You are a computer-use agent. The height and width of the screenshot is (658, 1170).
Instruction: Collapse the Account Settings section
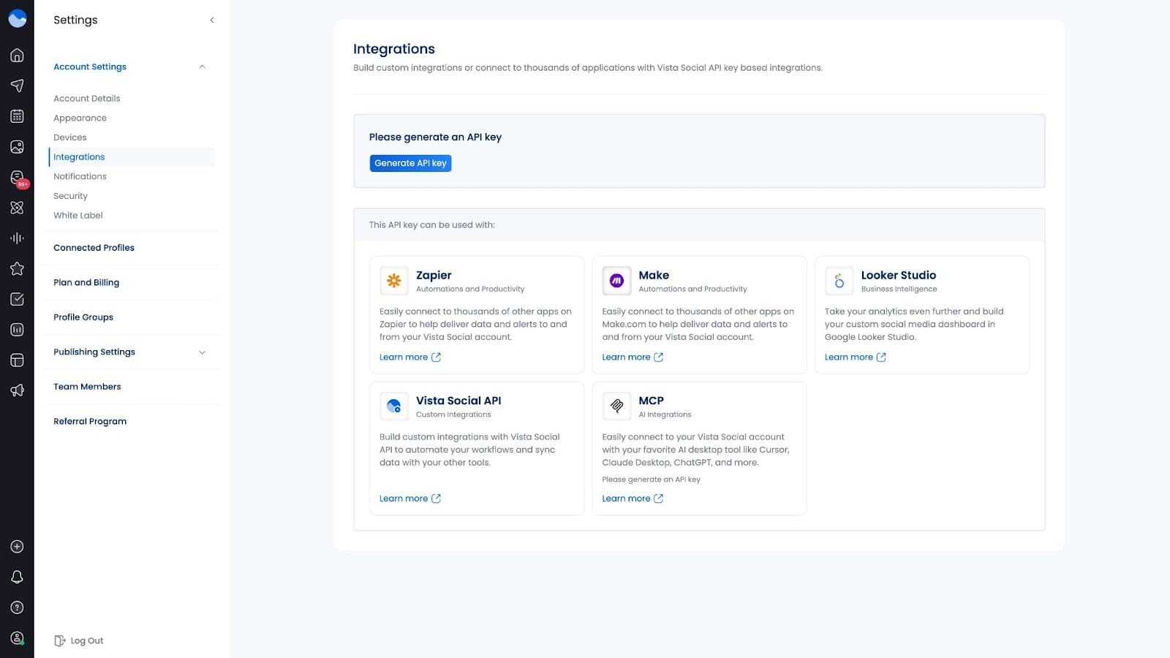pos(202,67)
